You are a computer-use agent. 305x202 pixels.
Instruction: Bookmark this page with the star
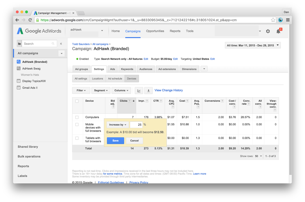tap(273, 20)
